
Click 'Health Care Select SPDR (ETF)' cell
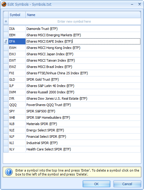point(83,149)
